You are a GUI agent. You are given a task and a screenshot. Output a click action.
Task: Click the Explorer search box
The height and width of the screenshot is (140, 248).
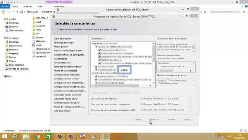(x=228, y=12)
